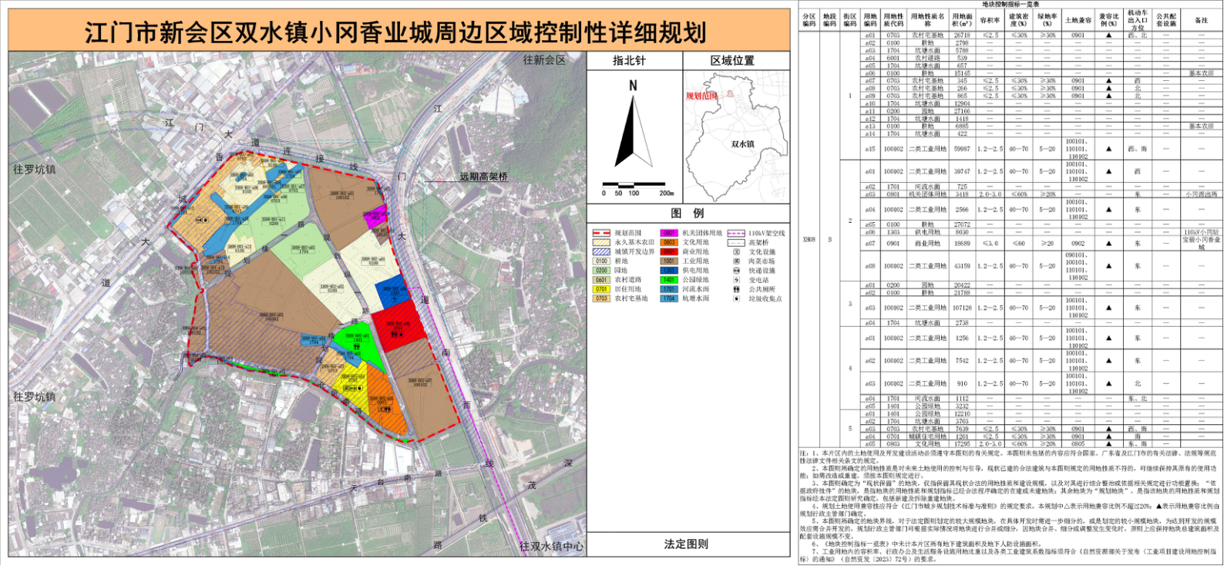The height and width of the screenshot is (566, 1224).
Task: Select the green 1401 公园绿地 legend swatch
Action: click(x=669, y=280)
